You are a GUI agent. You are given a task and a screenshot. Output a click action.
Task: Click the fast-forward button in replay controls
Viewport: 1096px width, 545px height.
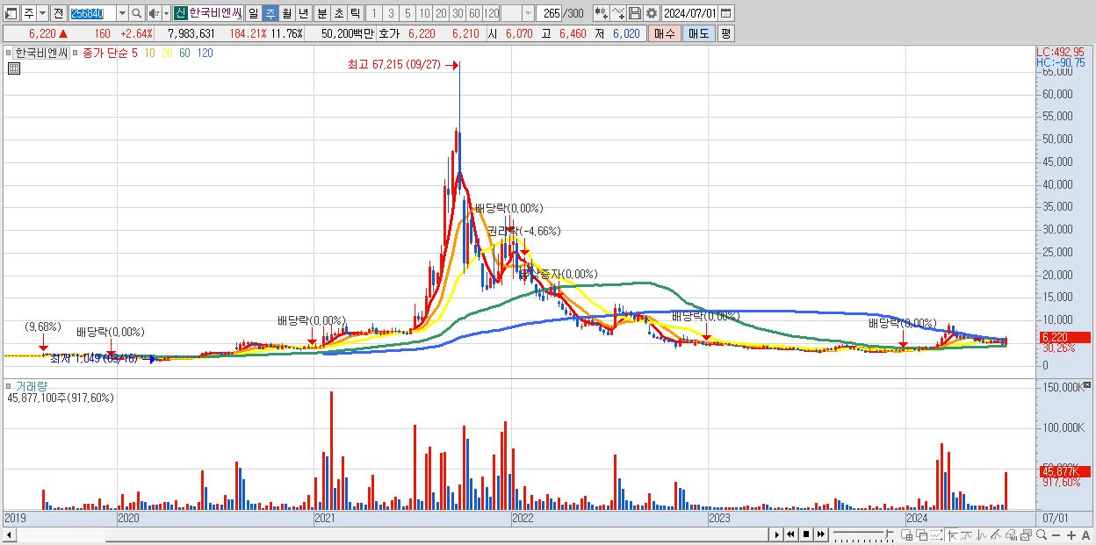click(x=820, y=534)
